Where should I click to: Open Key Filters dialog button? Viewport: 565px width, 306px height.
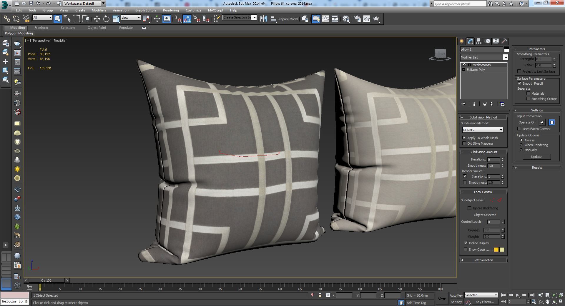pos(484,302)
